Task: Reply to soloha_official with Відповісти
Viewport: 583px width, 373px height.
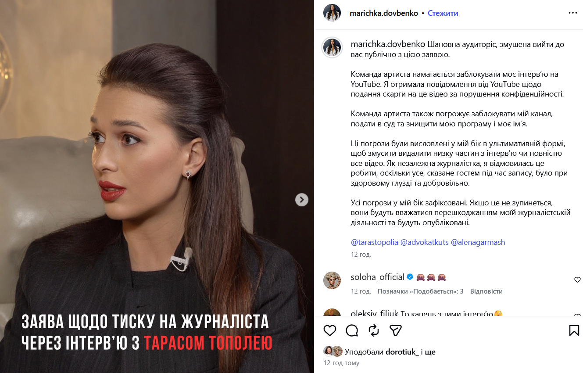Action: click(486, 291)
